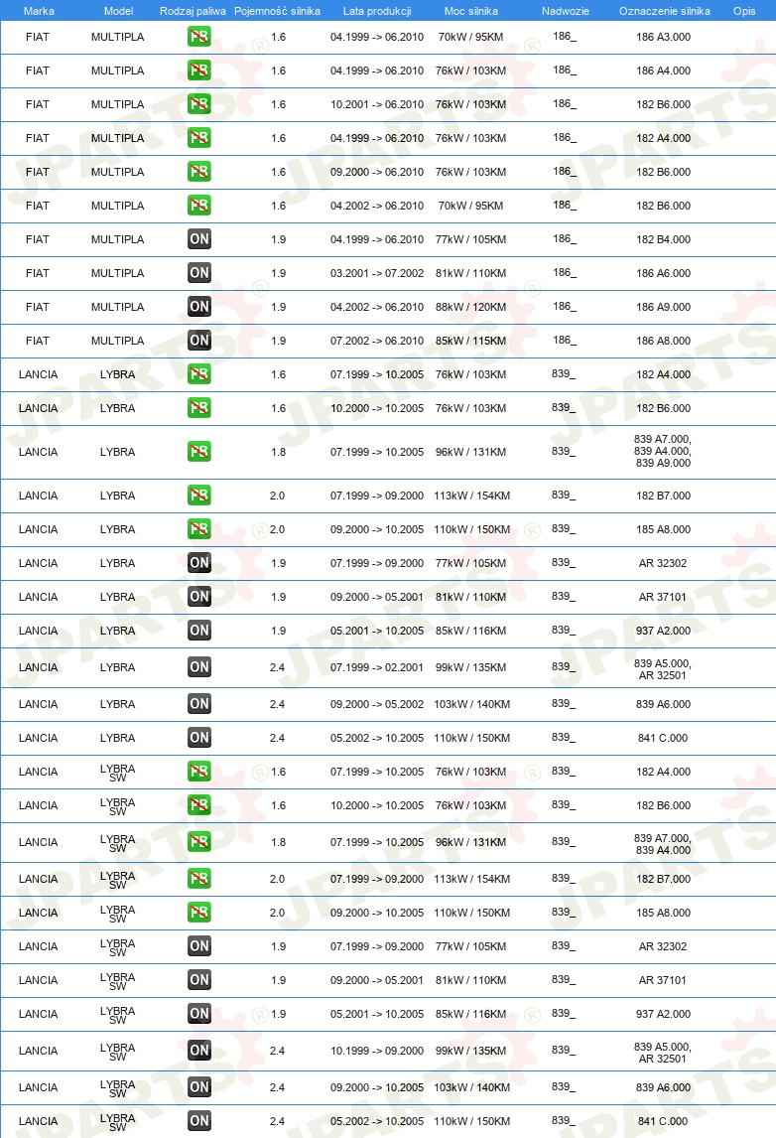Click petrol icon in Lybra SW 1.8 96kW row
The height and width of the screenshot is (1138, 776).
tap(198, 842)
